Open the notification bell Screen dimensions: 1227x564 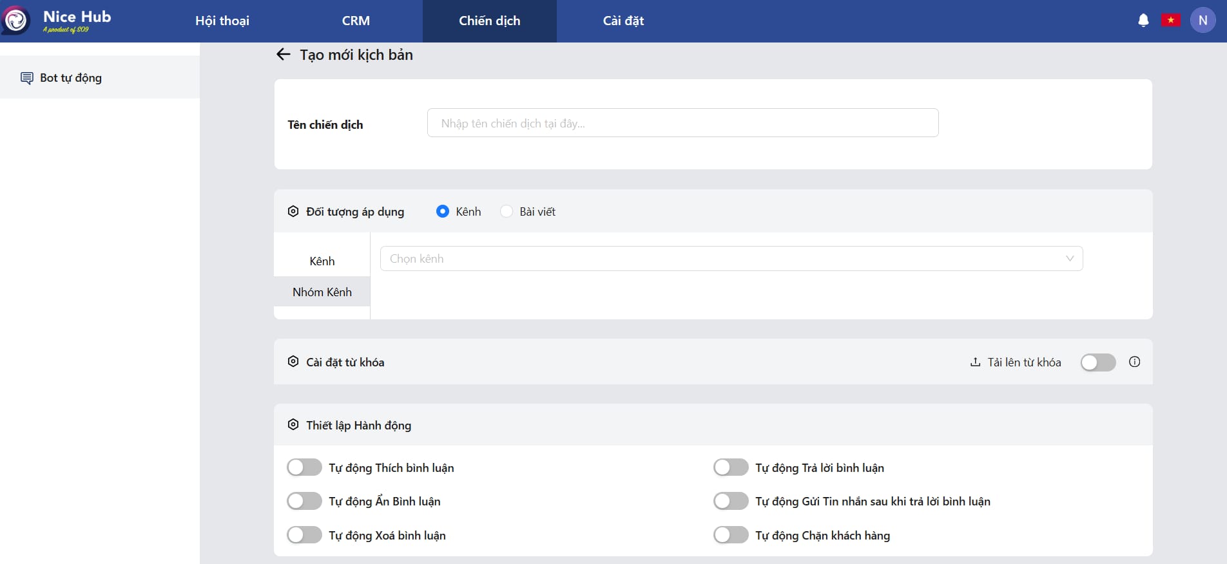pos(1143,21)
